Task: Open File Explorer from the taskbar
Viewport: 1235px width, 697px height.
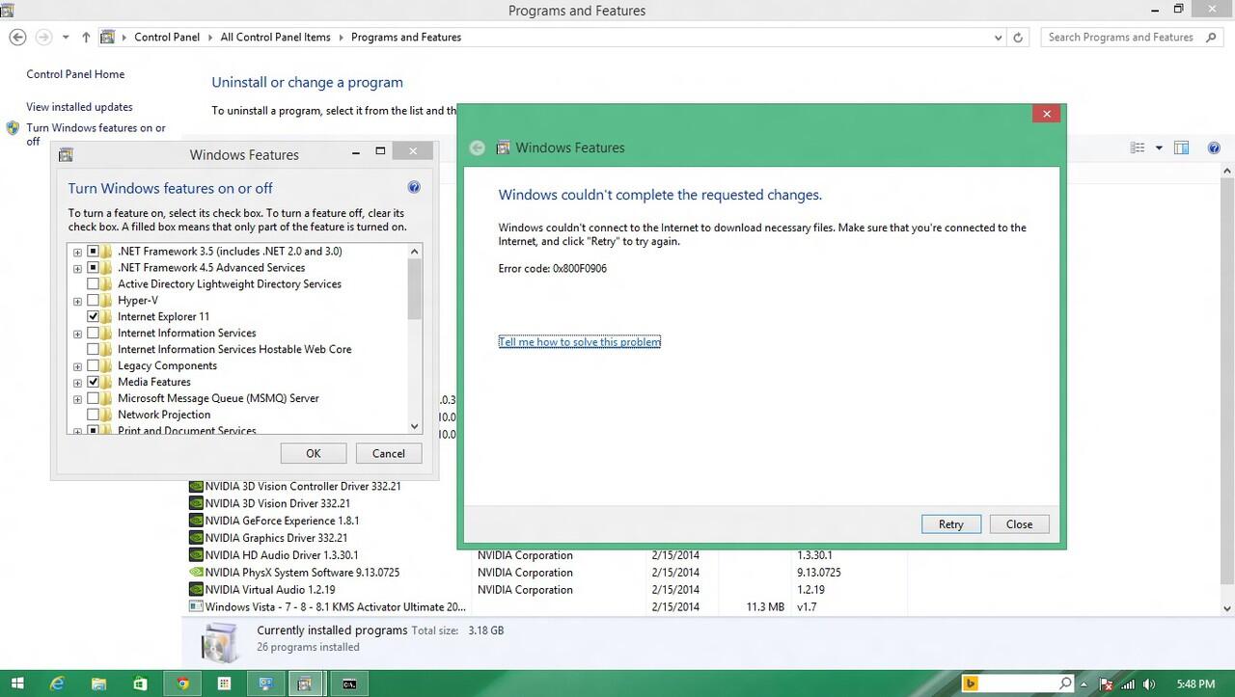Action: tap(98, 684)
